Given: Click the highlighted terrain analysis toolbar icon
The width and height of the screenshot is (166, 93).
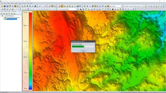Looking at the screenshot, I should 62,6.
